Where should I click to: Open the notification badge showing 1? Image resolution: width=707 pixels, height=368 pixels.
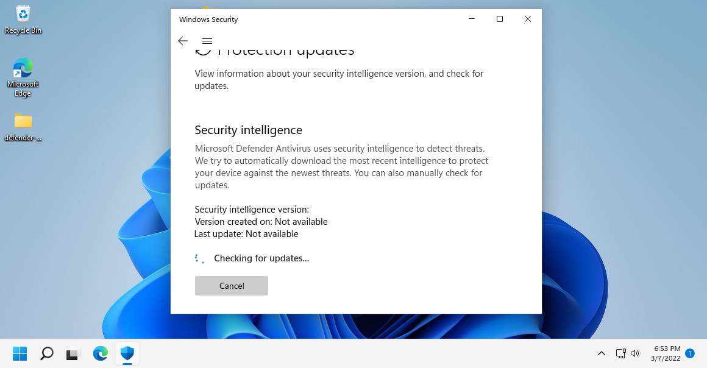coord(690,353)
